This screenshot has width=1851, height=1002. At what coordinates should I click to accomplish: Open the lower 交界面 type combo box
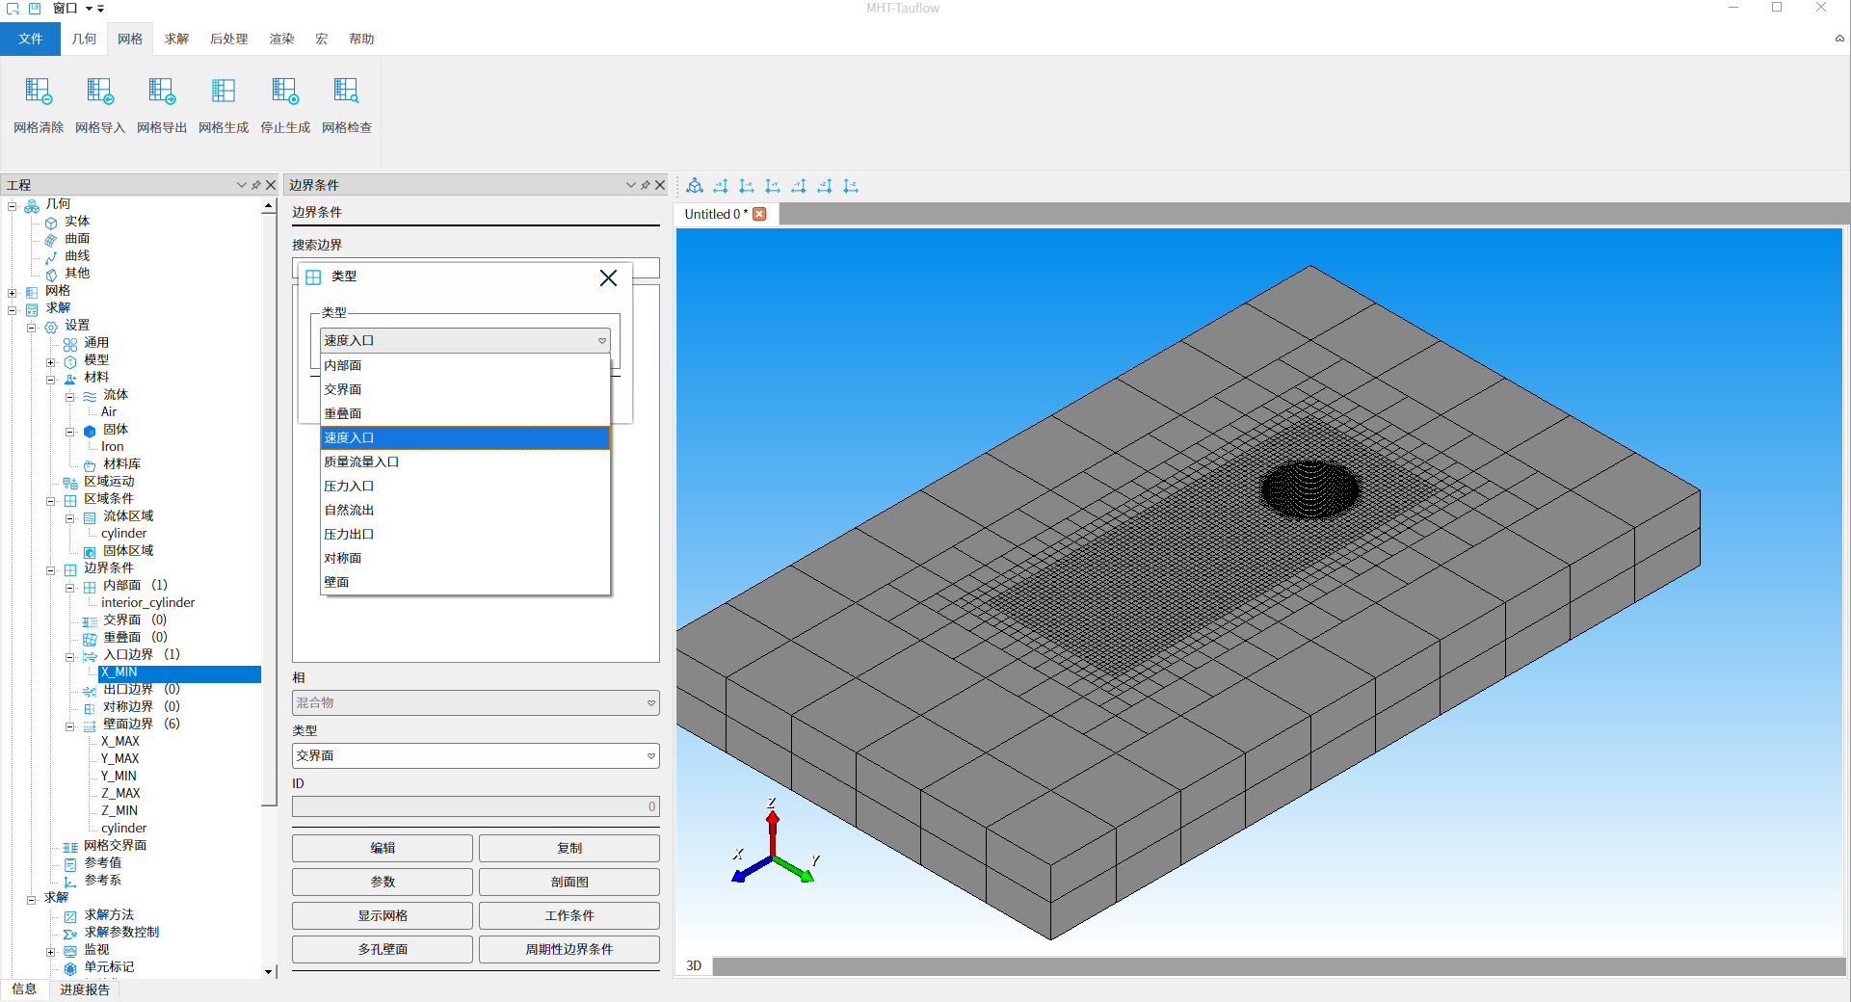pyautogui.click(x=476, y=756)
